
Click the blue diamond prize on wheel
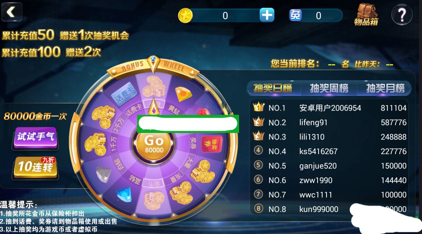tap(124, 194)
